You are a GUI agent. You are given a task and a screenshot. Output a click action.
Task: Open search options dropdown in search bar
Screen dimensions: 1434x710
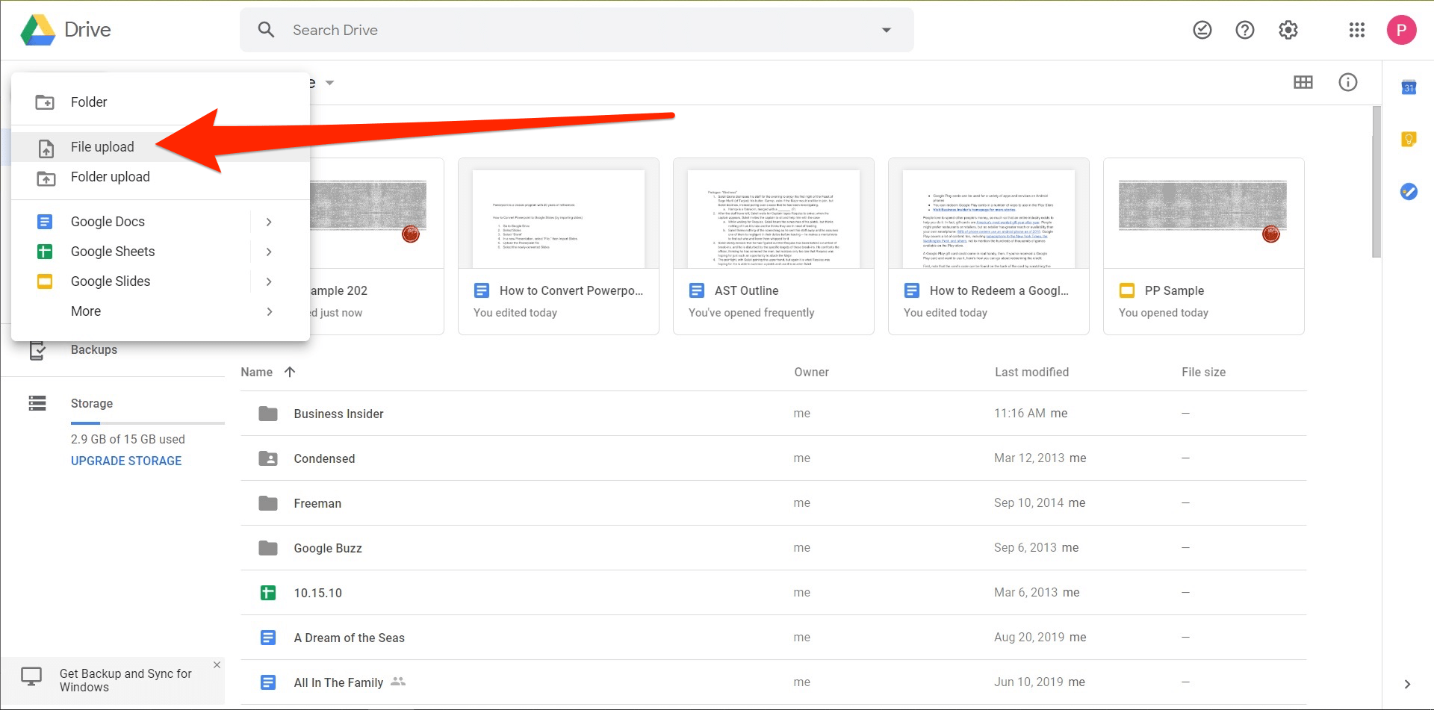click(886, 30)
